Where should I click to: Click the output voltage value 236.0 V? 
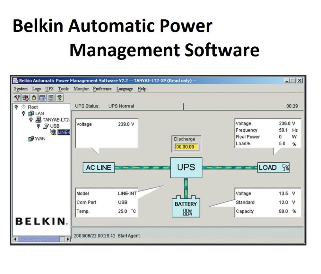click(x=287, y=124)
